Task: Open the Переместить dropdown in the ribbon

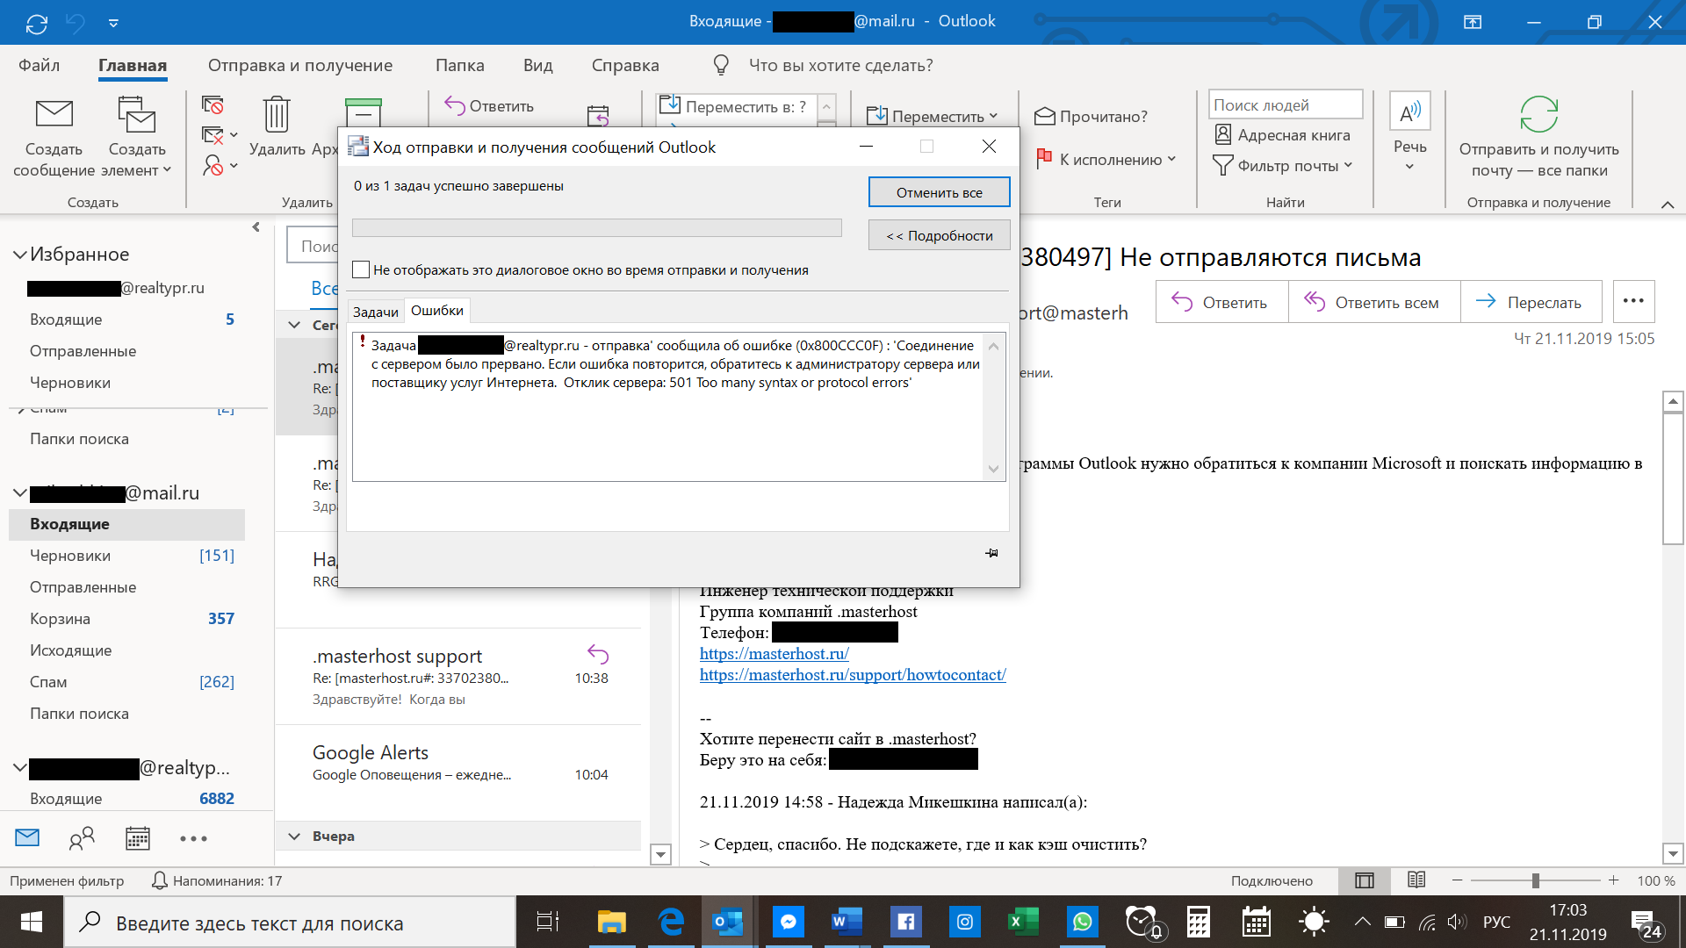Action: pos(933,116)
